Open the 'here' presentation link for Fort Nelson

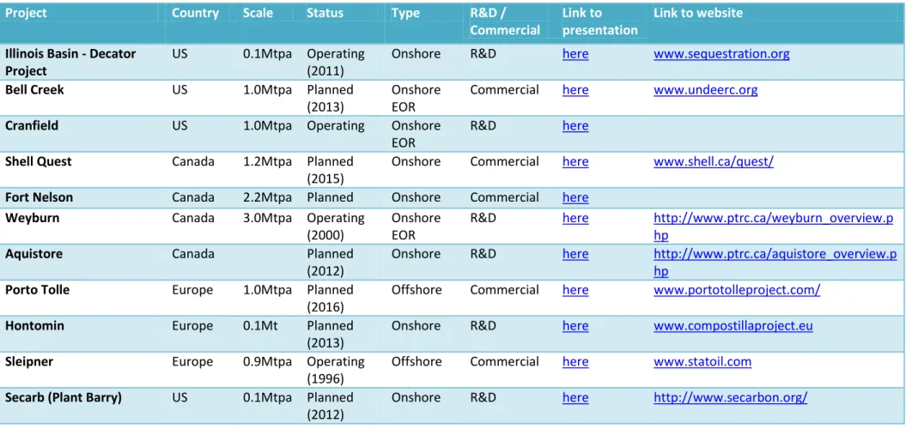575,197
